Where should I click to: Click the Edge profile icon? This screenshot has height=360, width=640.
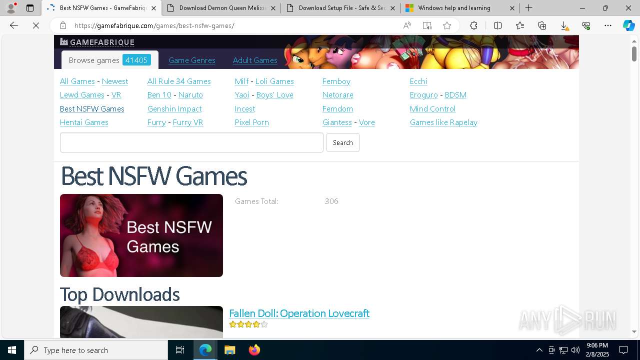click(x=11, y=8)
